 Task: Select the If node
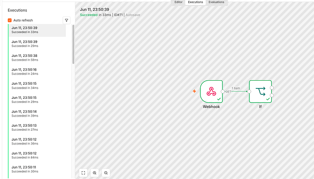[x=260, y=92]
